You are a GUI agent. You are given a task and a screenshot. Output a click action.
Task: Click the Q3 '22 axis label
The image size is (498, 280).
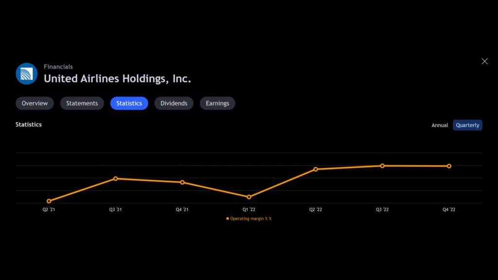tap(382, 210)
